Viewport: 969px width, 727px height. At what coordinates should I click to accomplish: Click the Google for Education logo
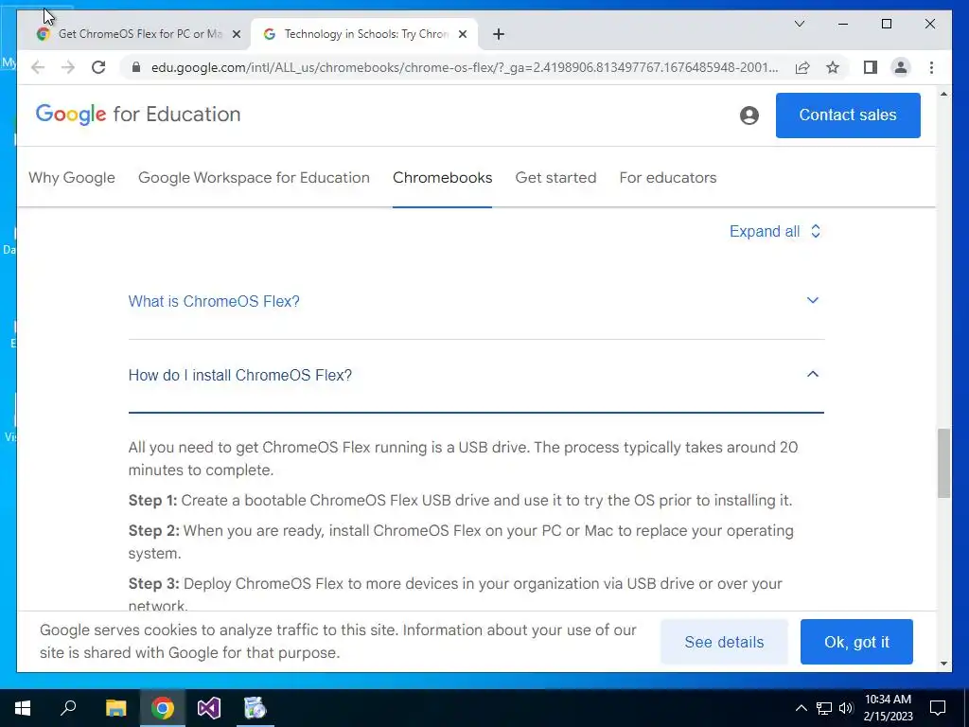pos(138,115)
